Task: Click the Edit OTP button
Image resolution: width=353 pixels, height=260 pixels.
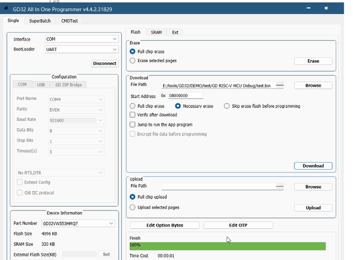Action: click(x=238, y=225)
